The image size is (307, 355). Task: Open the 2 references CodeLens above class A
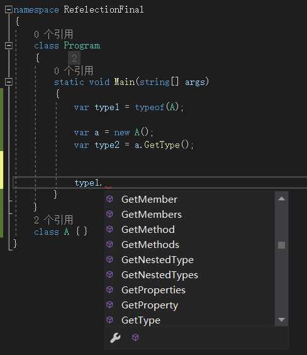point(53,220)
